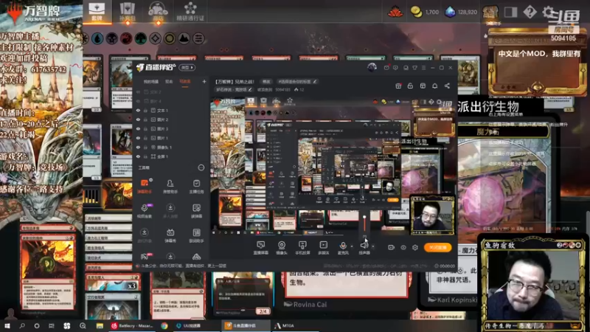Click the gold coins balance 1,700
The width and height of the screenshot is (590, 332).
tap(425, 12)
